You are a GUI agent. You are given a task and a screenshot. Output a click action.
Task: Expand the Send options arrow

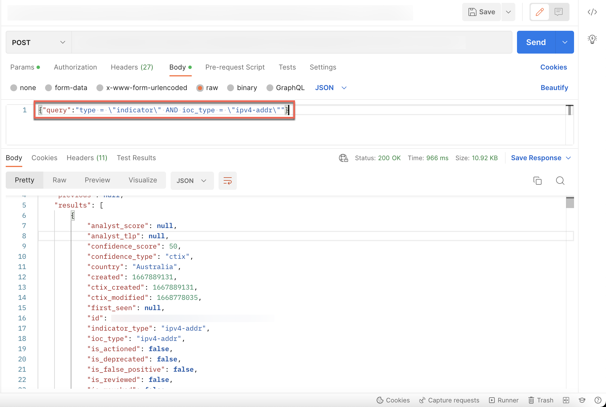tap(565, 42)
